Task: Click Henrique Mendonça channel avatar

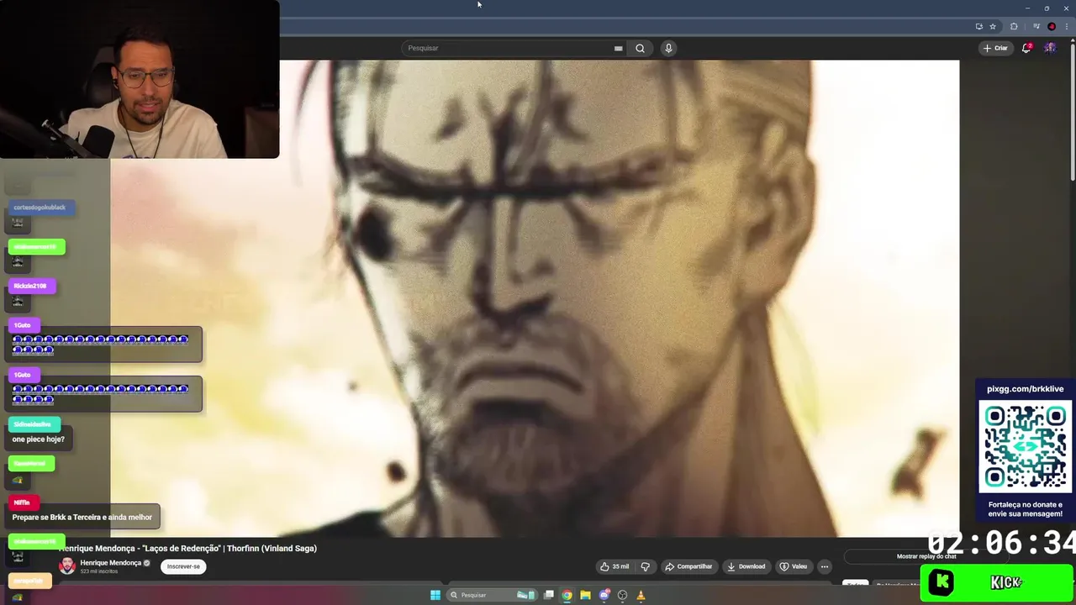Action: click(x=66, y=566)
